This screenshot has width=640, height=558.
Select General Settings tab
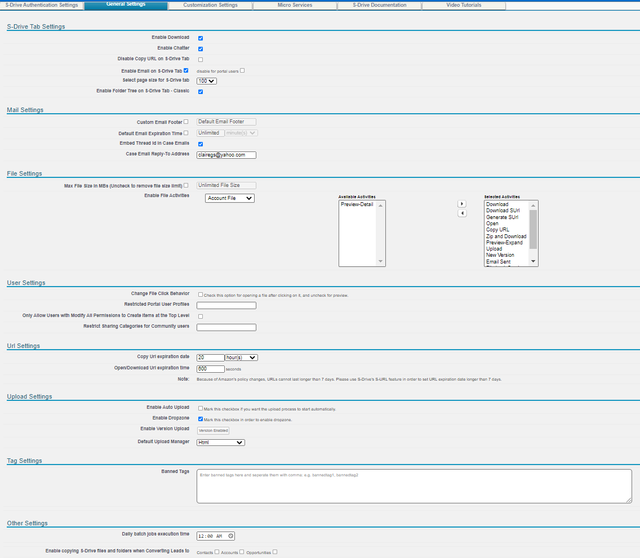(x=126, y=5)
